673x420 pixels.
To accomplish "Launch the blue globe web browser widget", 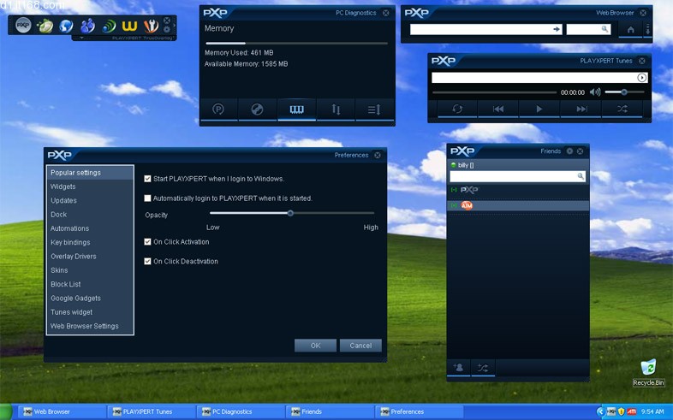I will (x=66, y=27).
